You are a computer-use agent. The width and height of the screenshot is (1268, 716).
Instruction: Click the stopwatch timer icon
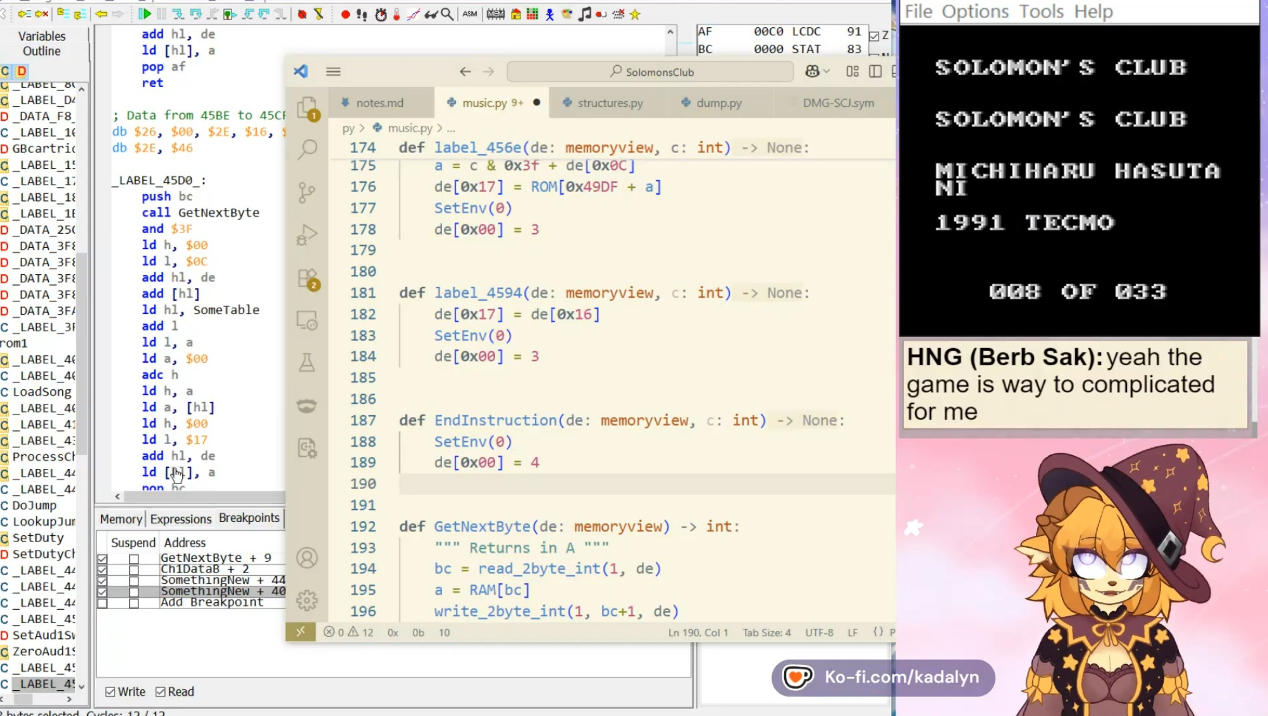381,14
